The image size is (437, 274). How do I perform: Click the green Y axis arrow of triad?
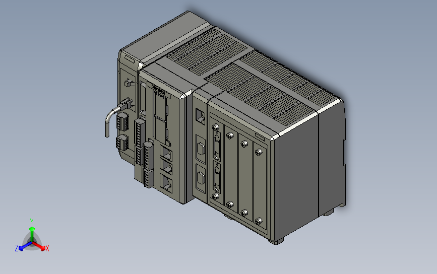point(32,234)
